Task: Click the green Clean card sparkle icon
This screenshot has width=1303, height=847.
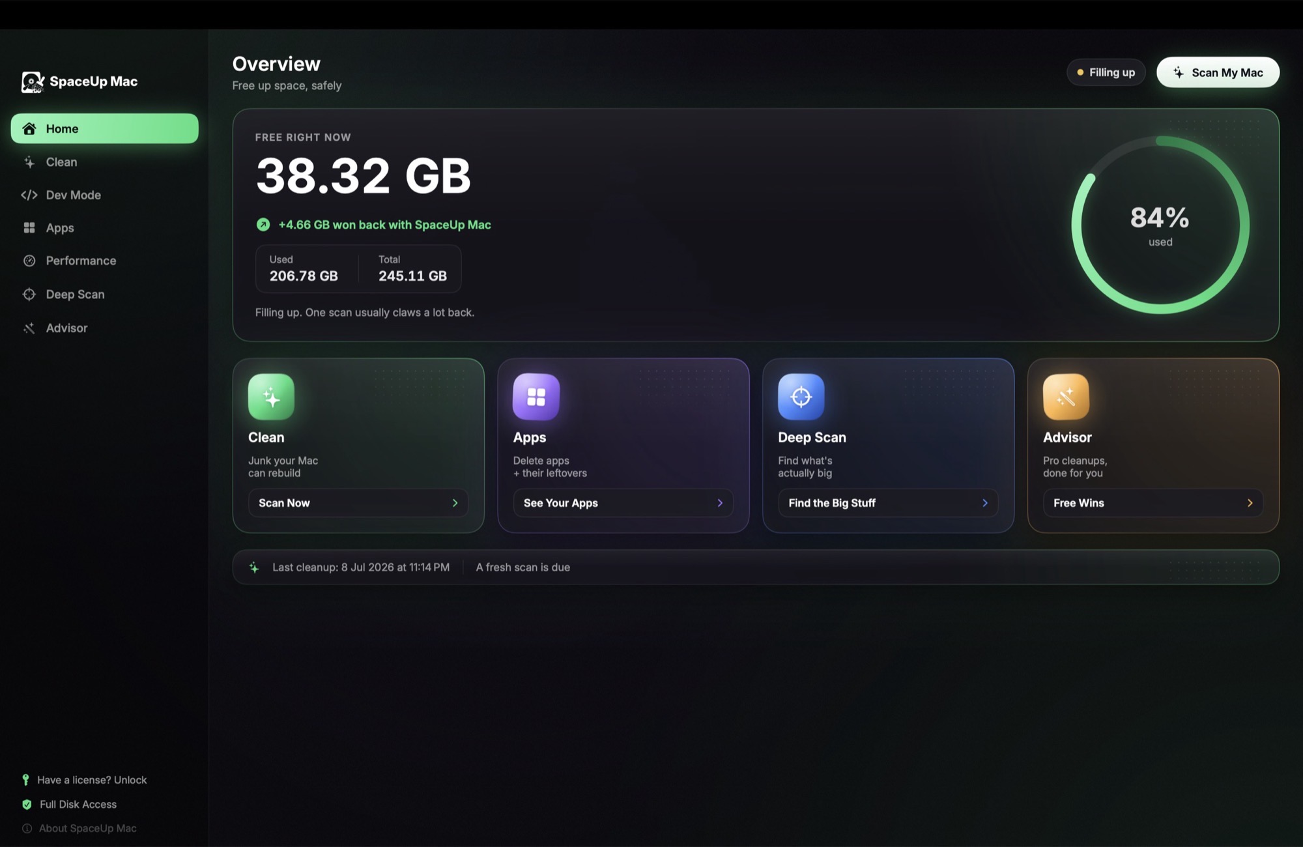Action: [x=271, y=397]
